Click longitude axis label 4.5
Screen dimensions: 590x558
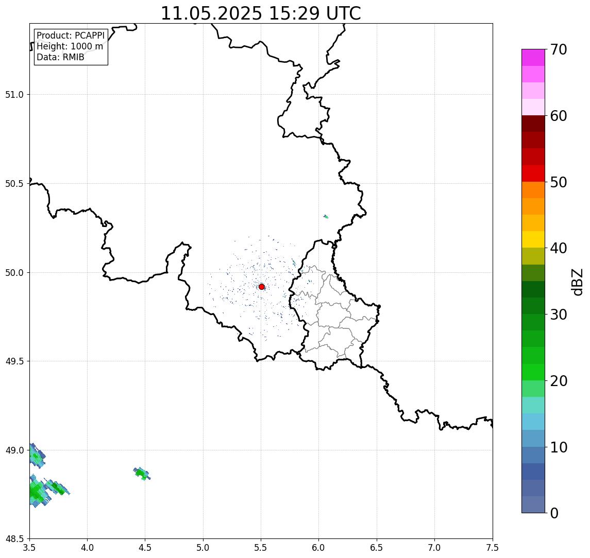pyautogui.click(x=145, y=548)
